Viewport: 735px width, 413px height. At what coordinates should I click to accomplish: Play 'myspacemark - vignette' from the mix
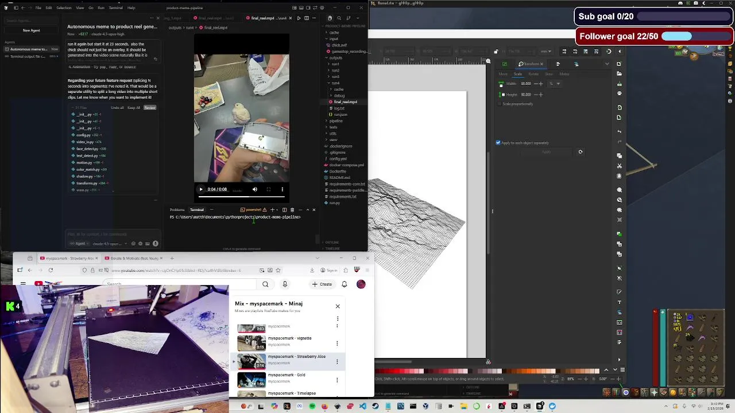tap(289, 338)
